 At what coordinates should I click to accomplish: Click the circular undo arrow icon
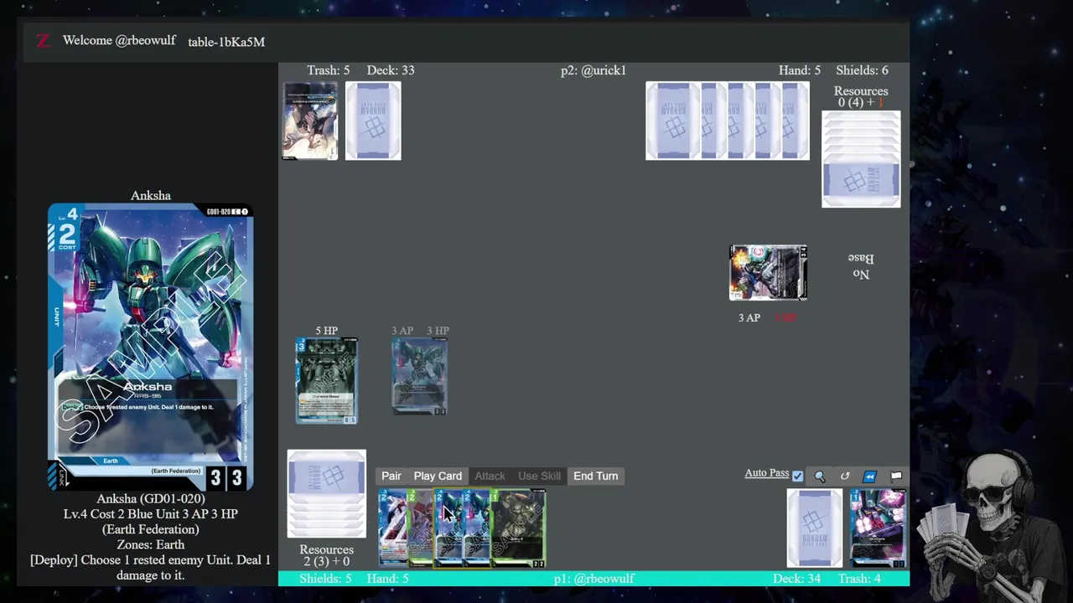point(845,476)
